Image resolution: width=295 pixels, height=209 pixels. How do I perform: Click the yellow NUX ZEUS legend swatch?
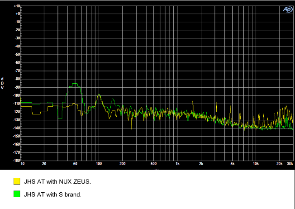point(17,181)
